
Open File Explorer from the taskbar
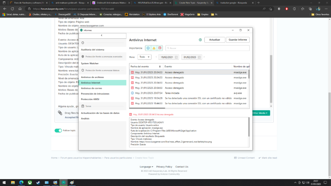(x=13, y=183)
